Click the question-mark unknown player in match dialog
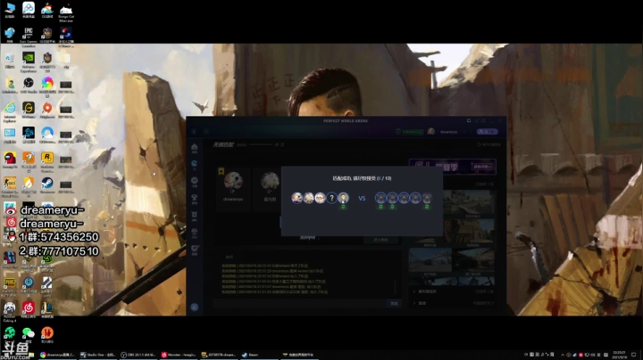This screenshot has width=643, height=360. pyautogui.click(x=331, y=198)
